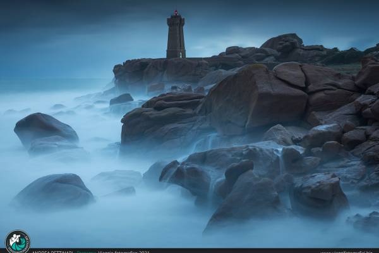Click the sea horizon on the left side
The width and height of the screenshot is (379, 253).
[51, 81]
